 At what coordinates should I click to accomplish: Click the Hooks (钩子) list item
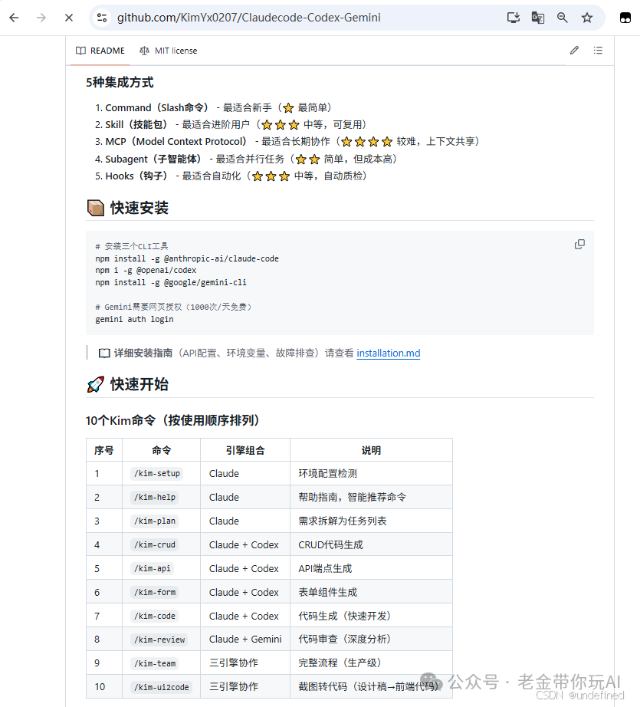point(231,176)
